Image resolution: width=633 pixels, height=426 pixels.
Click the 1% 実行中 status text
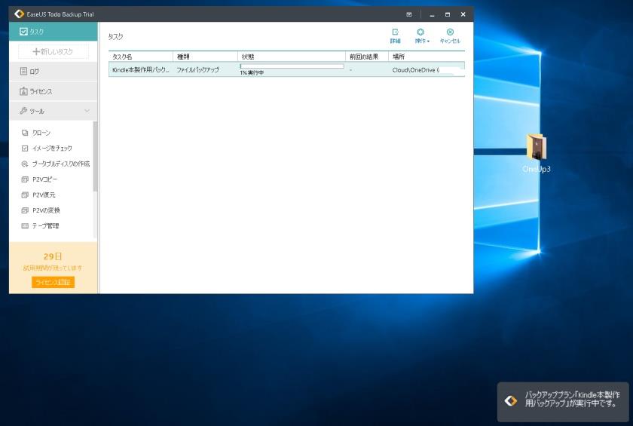(252, 72)
